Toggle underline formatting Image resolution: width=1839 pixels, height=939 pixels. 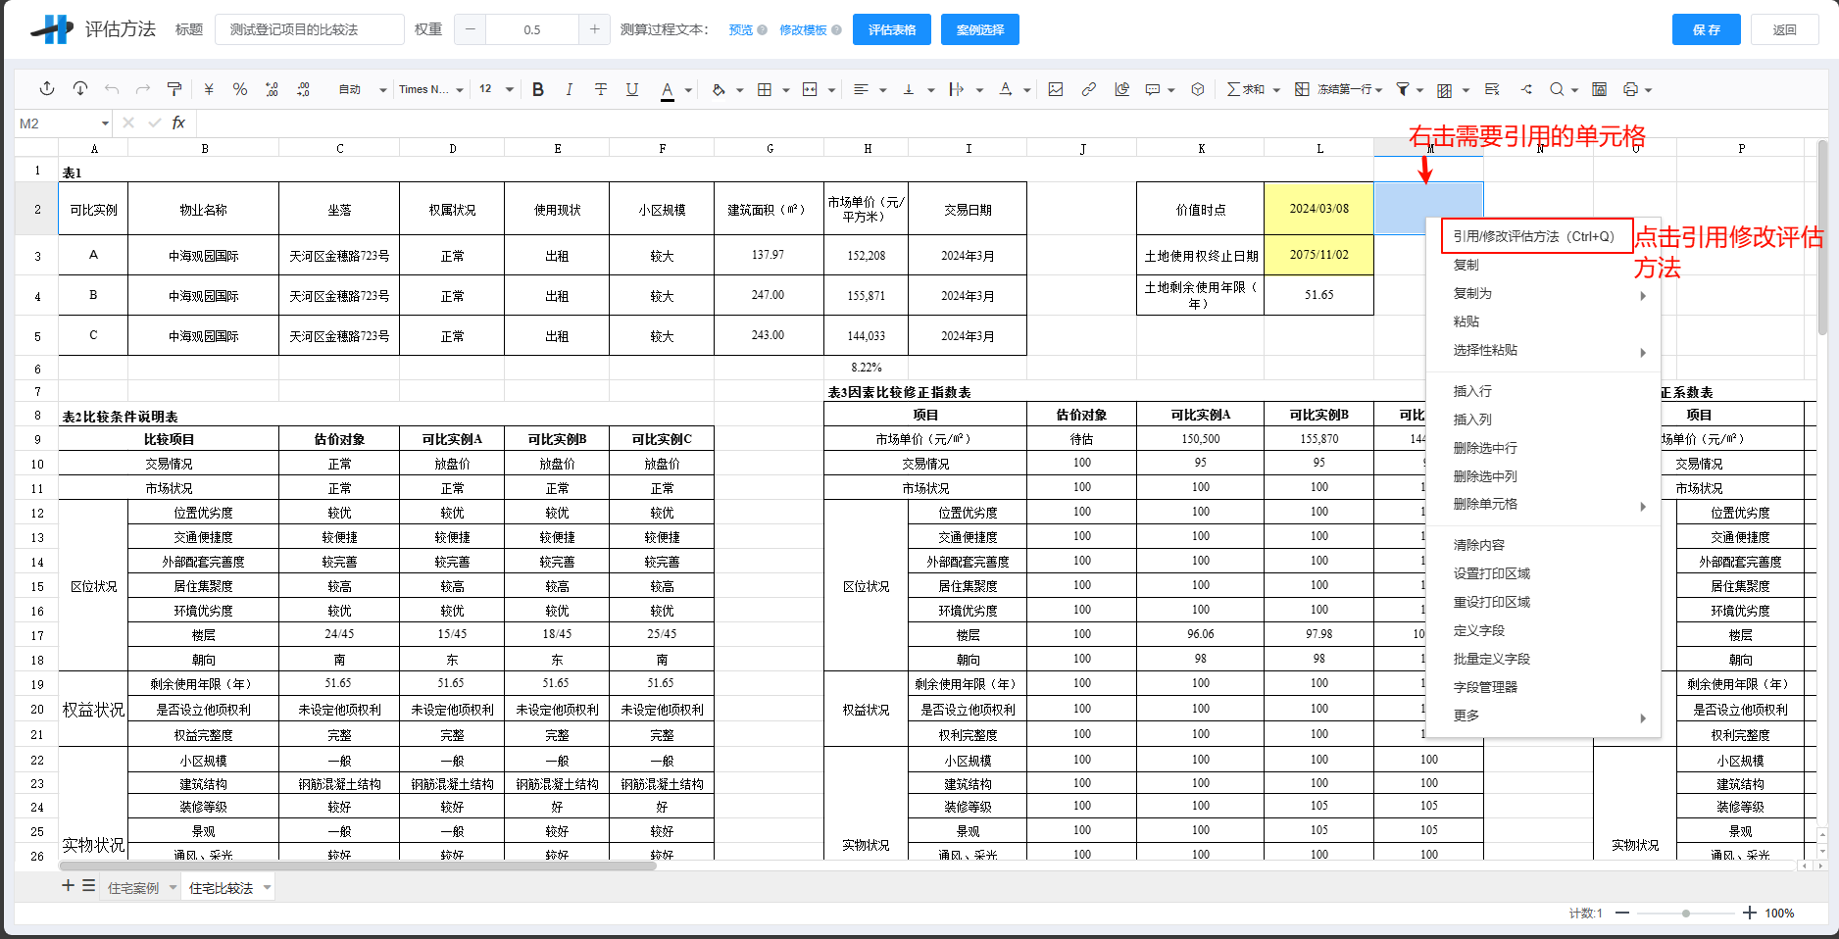632,89
